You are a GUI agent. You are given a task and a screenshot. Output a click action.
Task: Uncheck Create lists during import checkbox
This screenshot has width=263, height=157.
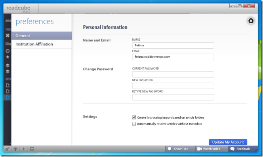pos(134,117)
